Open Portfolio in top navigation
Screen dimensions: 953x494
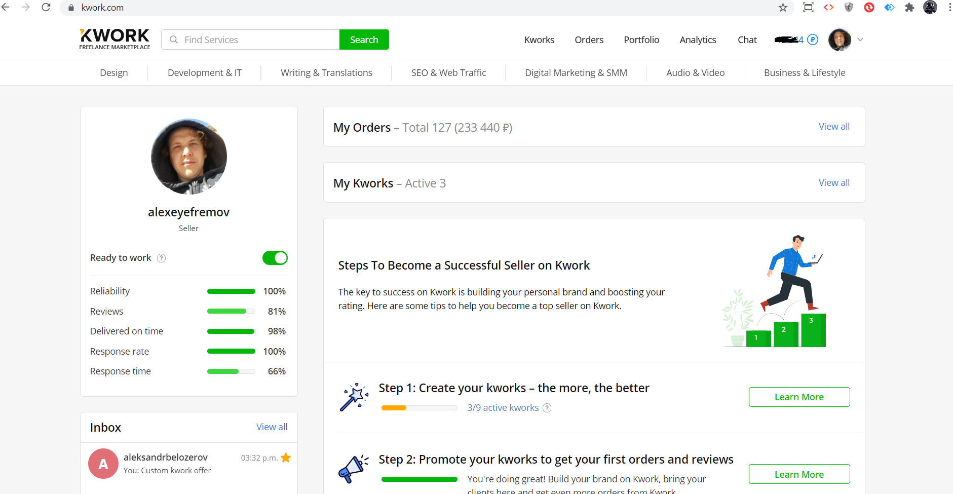(641, 40)
